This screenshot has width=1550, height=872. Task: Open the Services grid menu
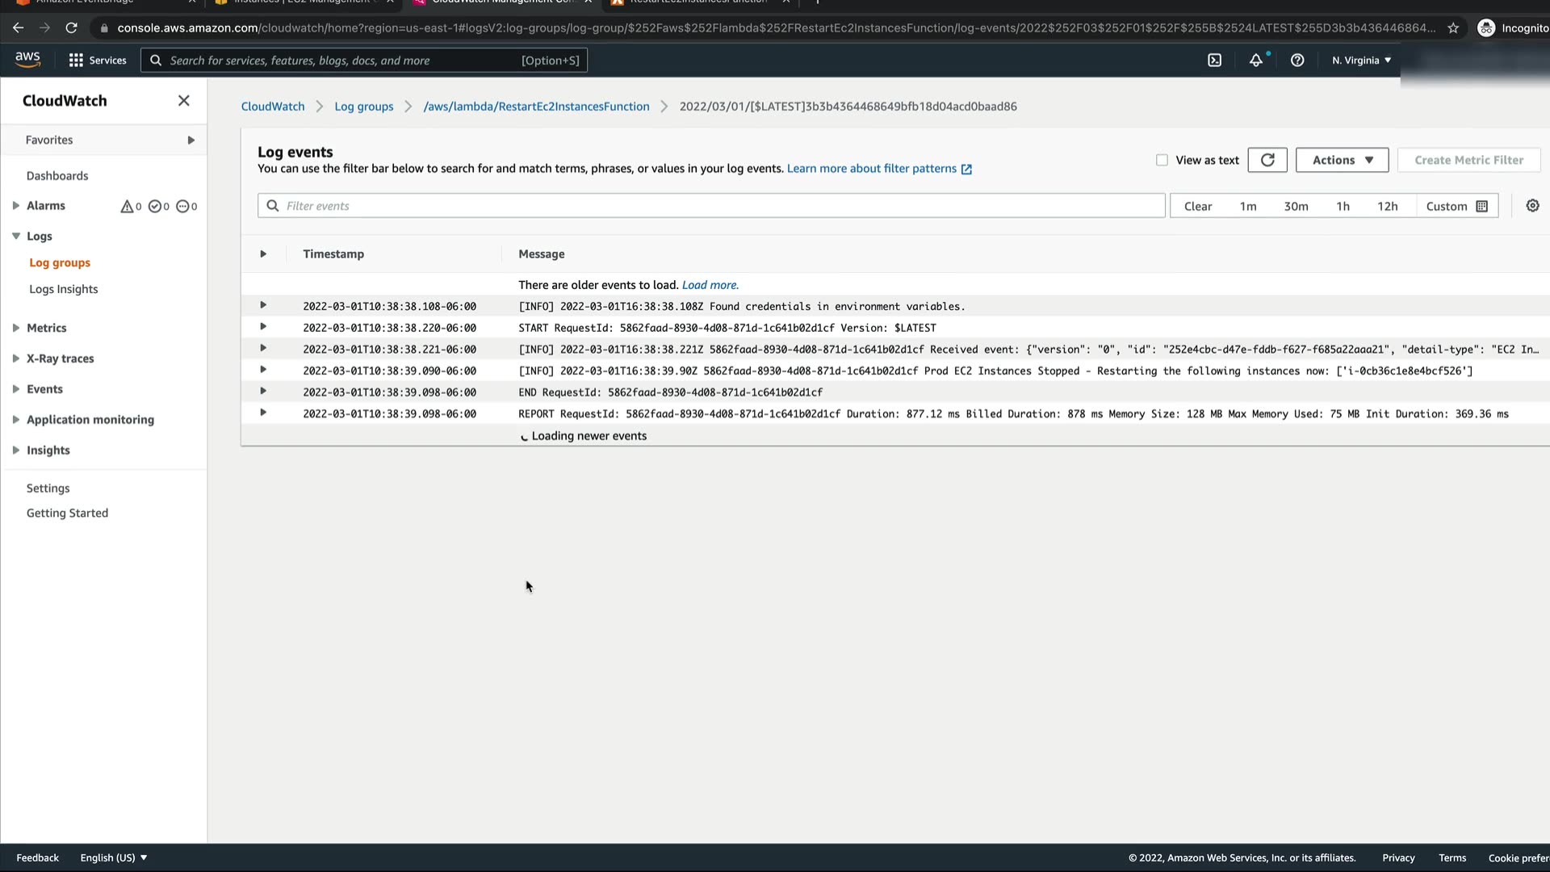point(97,61)
